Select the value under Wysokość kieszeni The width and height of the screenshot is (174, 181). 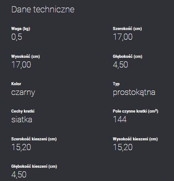123,147
